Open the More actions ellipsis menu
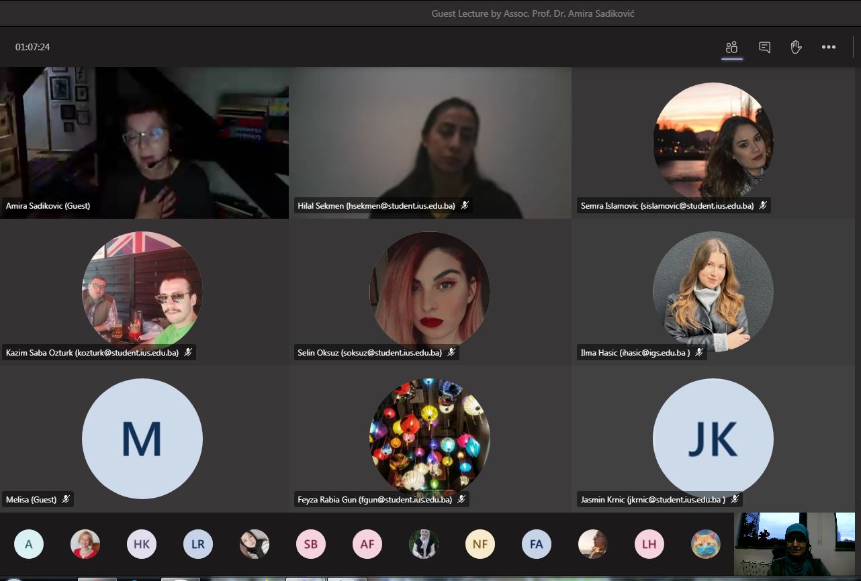Screen dimensions: 861x581 pos(829,47)
